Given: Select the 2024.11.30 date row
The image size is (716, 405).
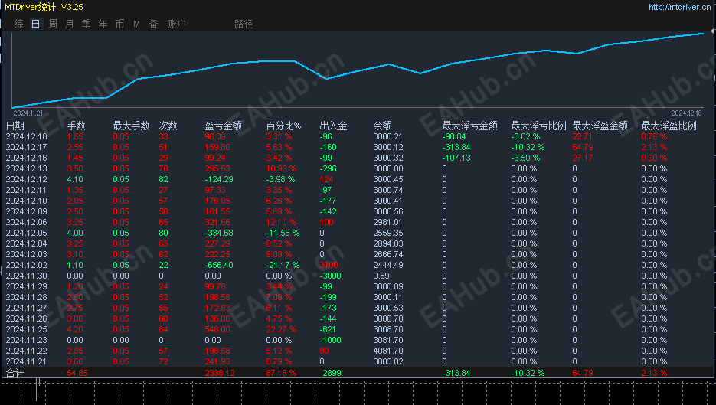Looking at the screenshot, I should pos(27,276).
